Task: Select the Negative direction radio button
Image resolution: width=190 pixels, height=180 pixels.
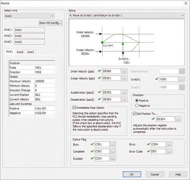Action: (137, 106)
